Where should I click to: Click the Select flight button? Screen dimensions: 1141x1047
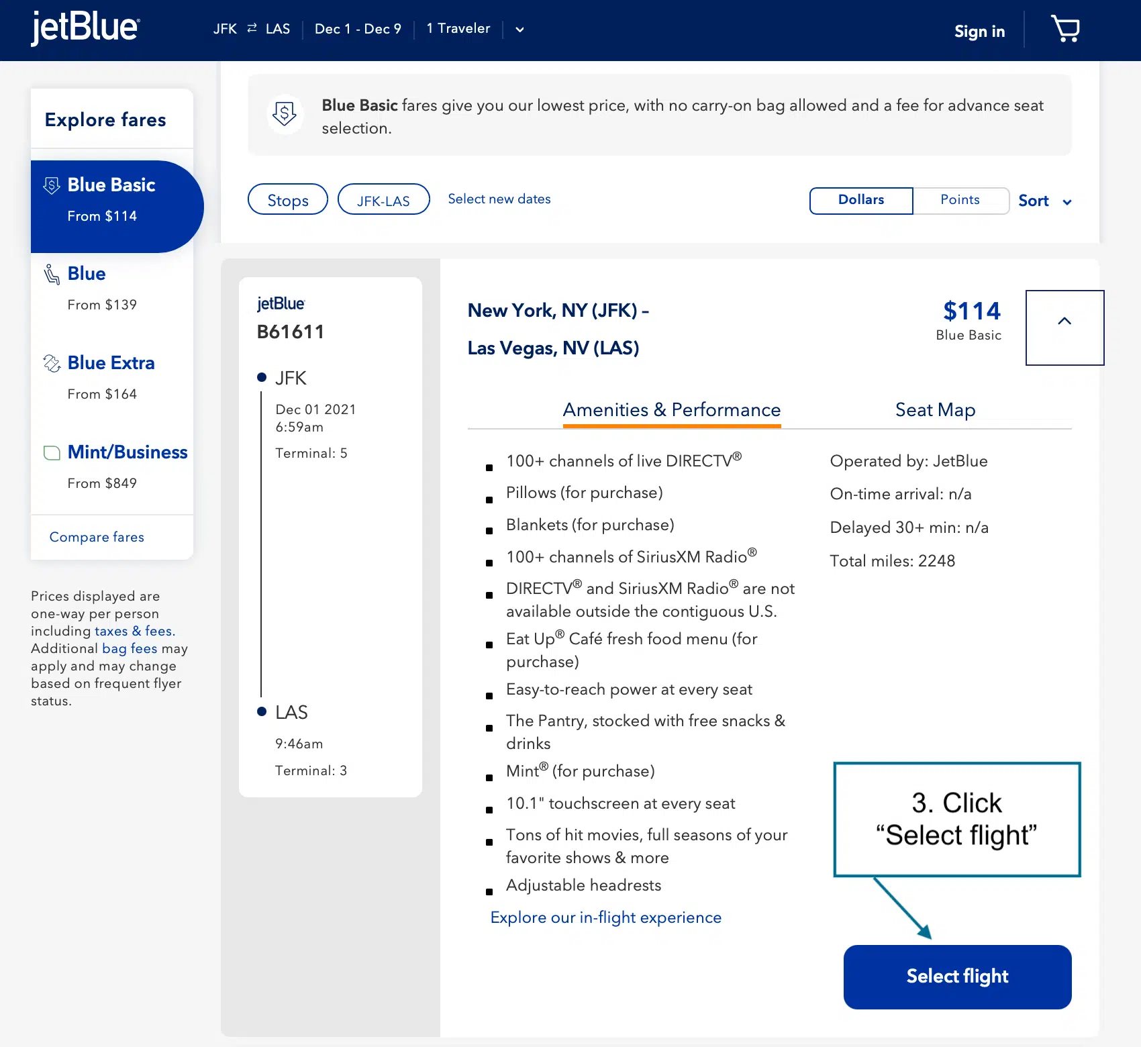956,977
